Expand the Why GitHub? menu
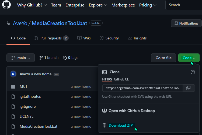The image size is (202, 135). [x=32, y=5]
